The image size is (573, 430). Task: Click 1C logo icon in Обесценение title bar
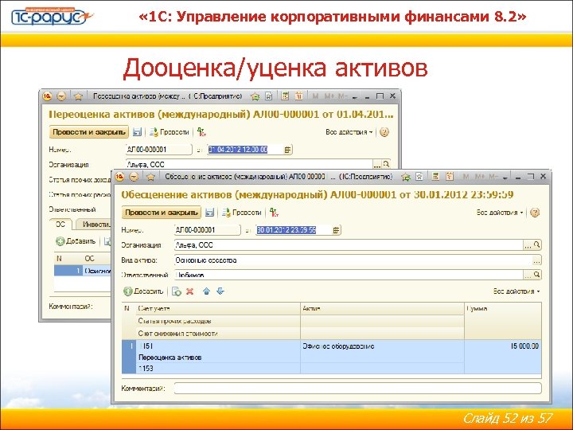tap(119, 177)
